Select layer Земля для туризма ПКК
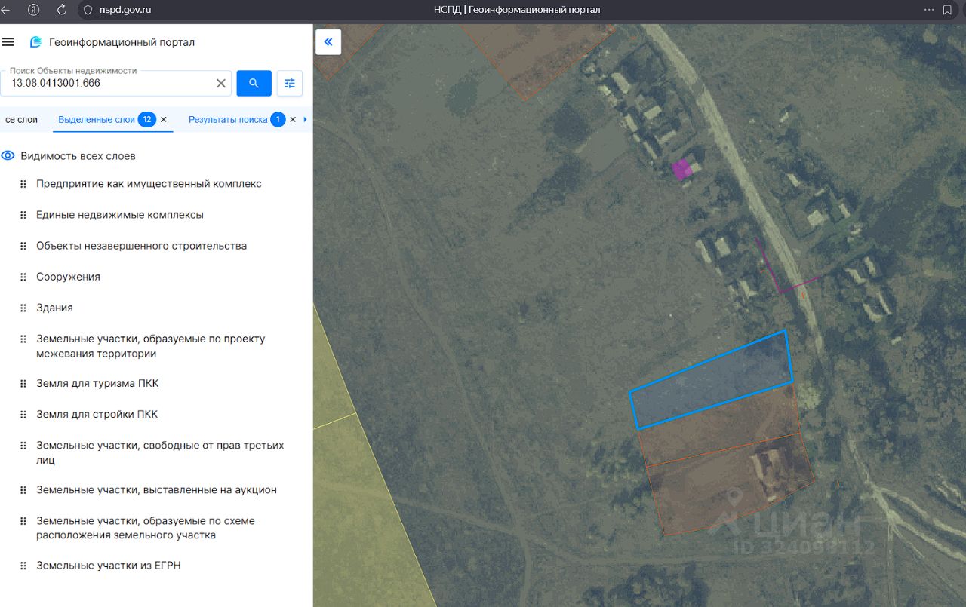Viewport: 966px width, 607px height. (x=97, y=383)
